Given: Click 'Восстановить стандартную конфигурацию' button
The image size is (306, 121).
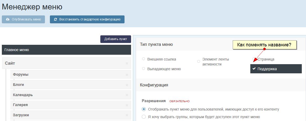Looking at the screenshot, I should (87, 19).
